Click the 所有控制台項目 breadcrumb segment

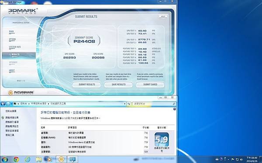pos(38,103)
